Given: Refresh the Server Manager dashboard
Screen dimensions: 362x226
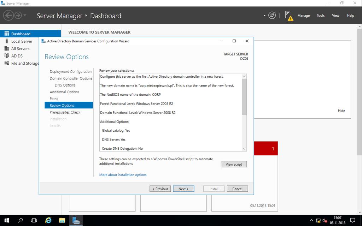Looking at the screenshot, I should coord(272,16).
